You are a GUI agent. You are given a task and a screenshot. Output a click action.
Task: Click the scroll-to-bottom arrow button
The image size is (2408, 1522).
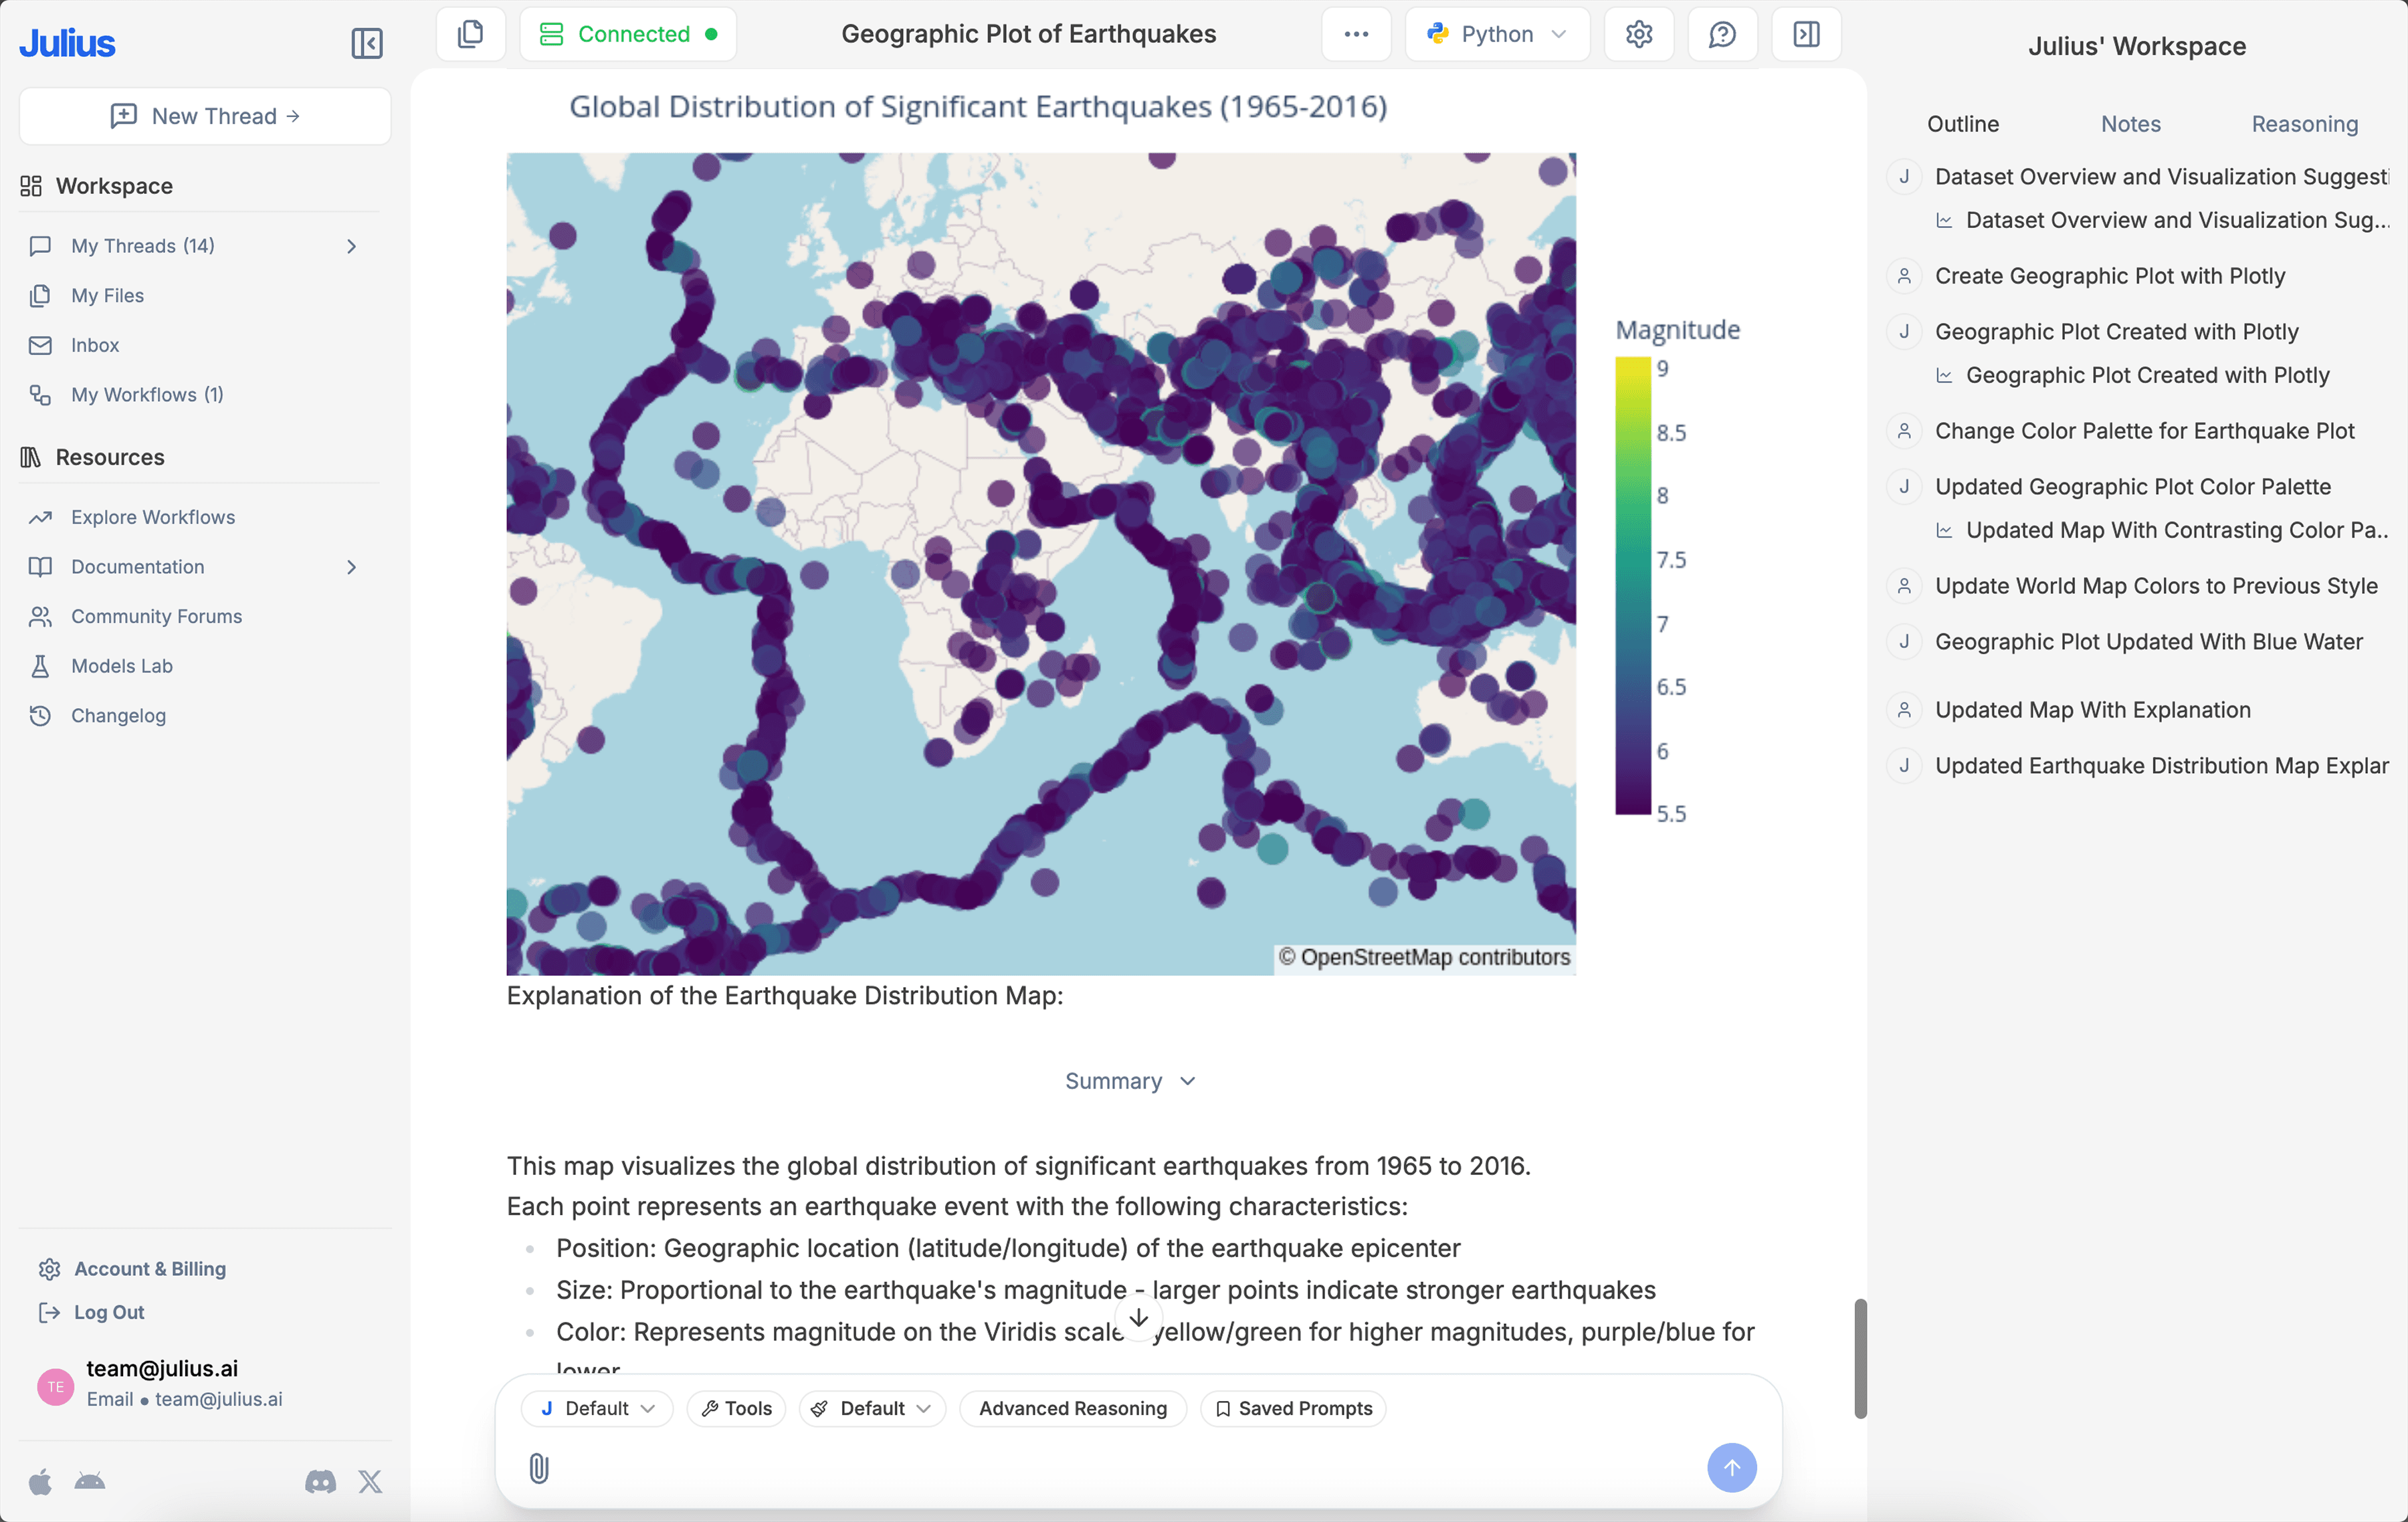[x=1138, y=1318]
